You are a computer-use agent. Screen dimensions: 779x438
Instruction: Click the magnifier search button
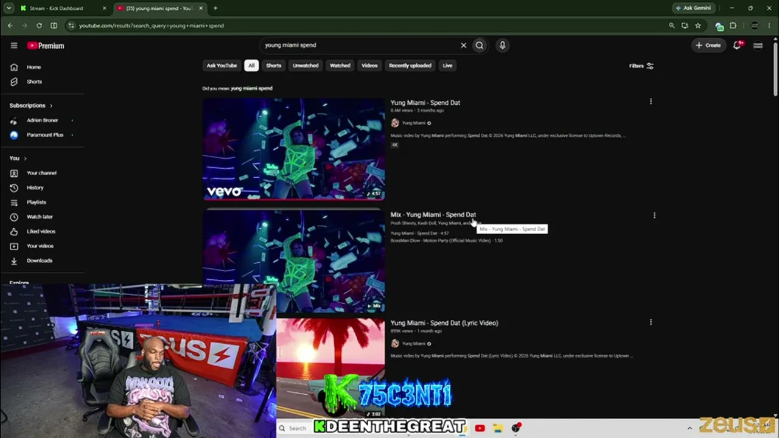[x=480, y=45]
